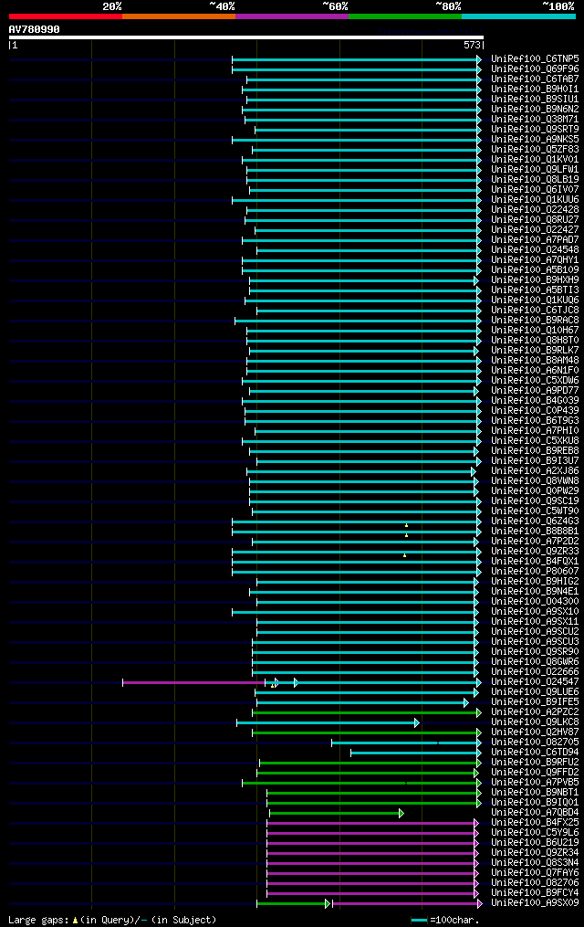Viewport: 584px width, 927px height.
Task: Select the UniRef100_C6TJC8 label
Action: pyautogui.click(x=535, y=311)
